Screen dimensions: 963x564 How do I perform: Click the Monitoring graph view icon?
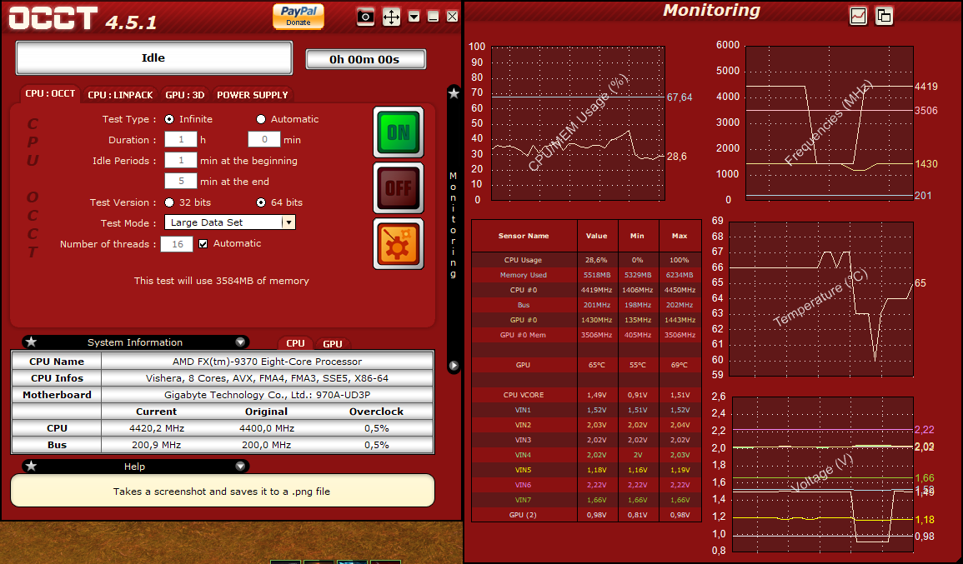(858, 16)
